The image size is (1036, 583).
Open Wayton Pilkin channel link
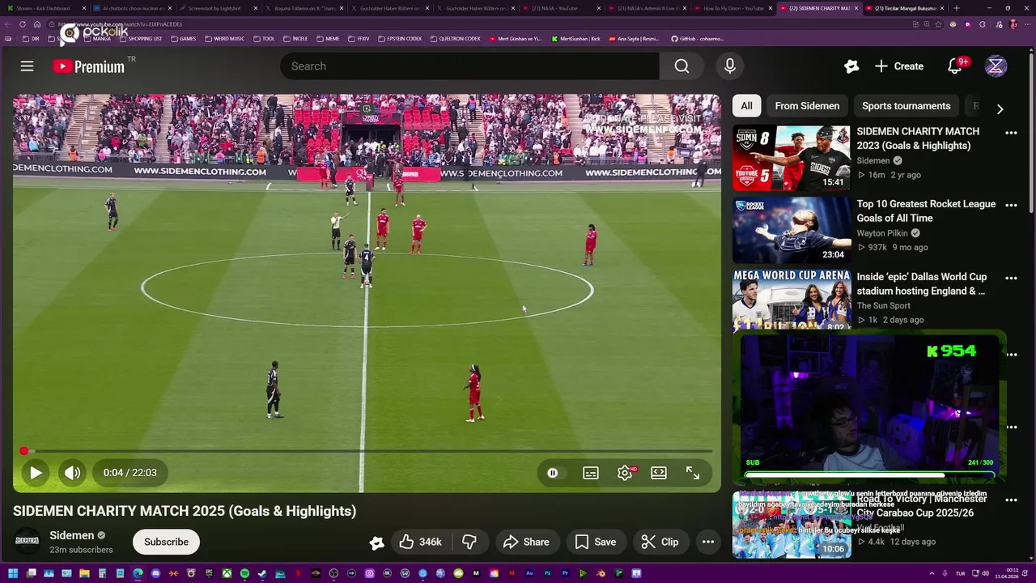[x=882, y=233]
